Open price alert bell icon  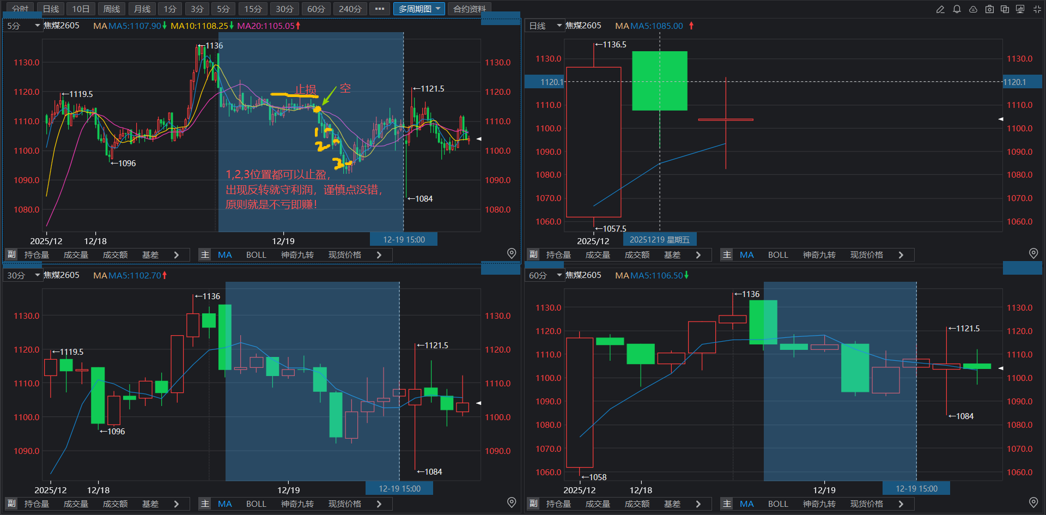tap(957, 9)
